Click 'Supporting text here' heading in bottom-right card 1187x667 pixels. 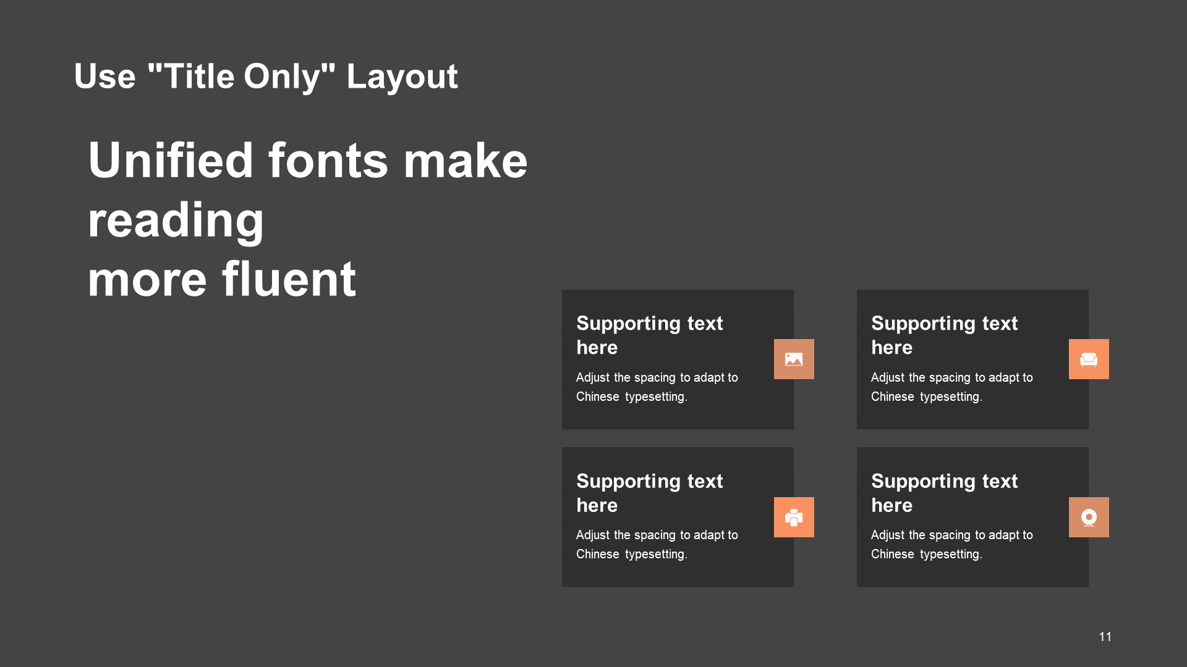pos(945,493)
